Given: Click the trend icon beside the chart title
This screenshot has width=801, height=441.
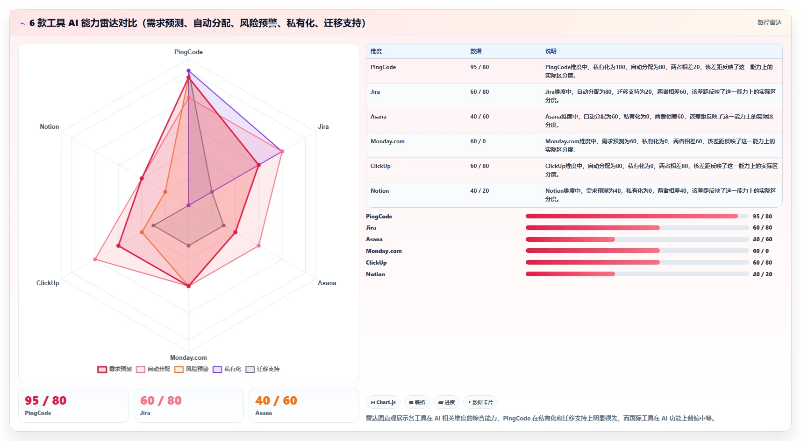Looking at the screenshot, I should tap(22, 23).
